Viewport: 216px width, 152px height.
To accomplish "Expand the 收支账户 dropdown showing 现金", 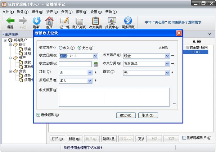I will click(x=167, y=56).
